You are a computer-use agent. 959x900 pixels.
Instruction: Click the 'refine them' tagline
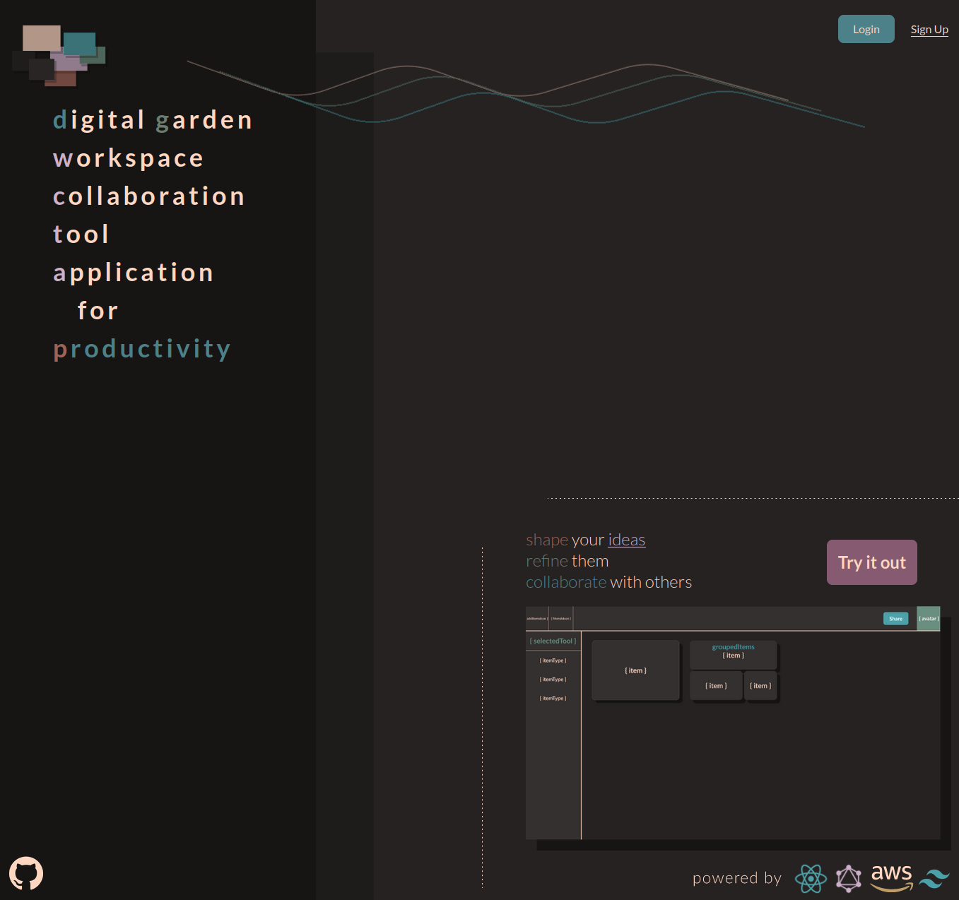[x=567, y=561]
